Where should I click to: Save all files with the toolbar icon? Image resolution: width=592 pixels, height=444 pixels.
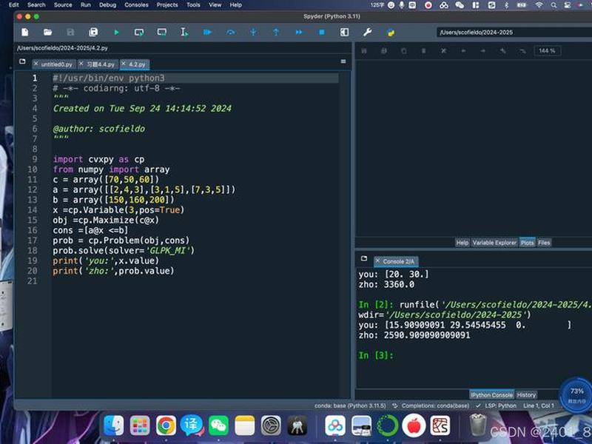[93, 33]
